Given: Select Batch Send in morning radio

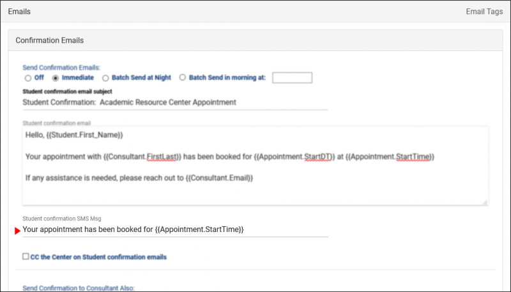Looking at the screenshot, I should (x=183, y=78).
